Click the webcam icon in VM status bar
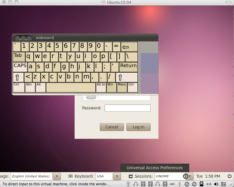This screenshot has height=187, width=234. 128,184
